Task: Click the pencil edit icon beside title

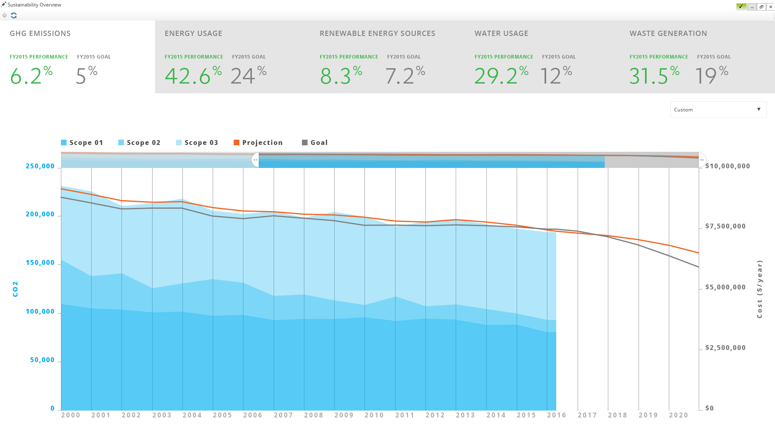Action: coord(4,4)
